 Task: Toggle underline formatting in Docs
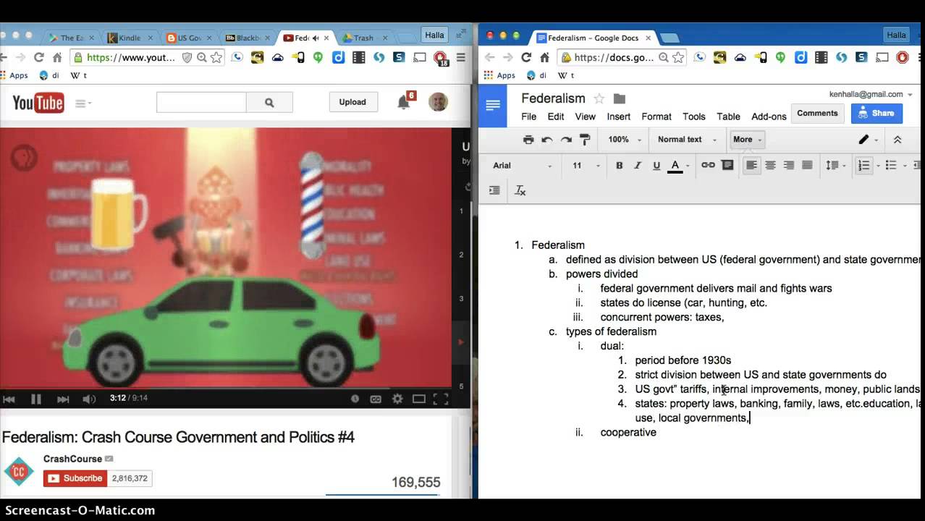point(656,165)
